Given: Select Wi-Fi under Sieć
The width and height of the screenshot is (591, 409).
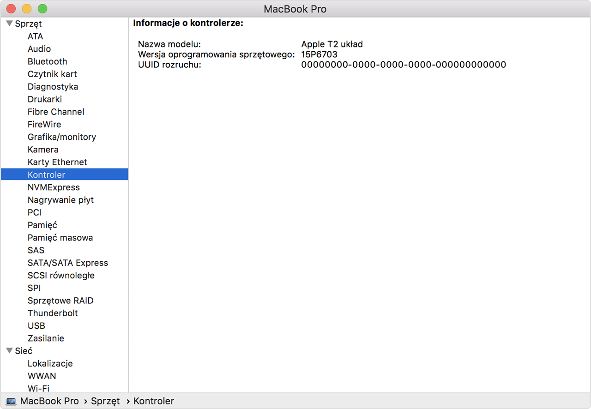Looking at the screenshot, I should click(38, 388).
